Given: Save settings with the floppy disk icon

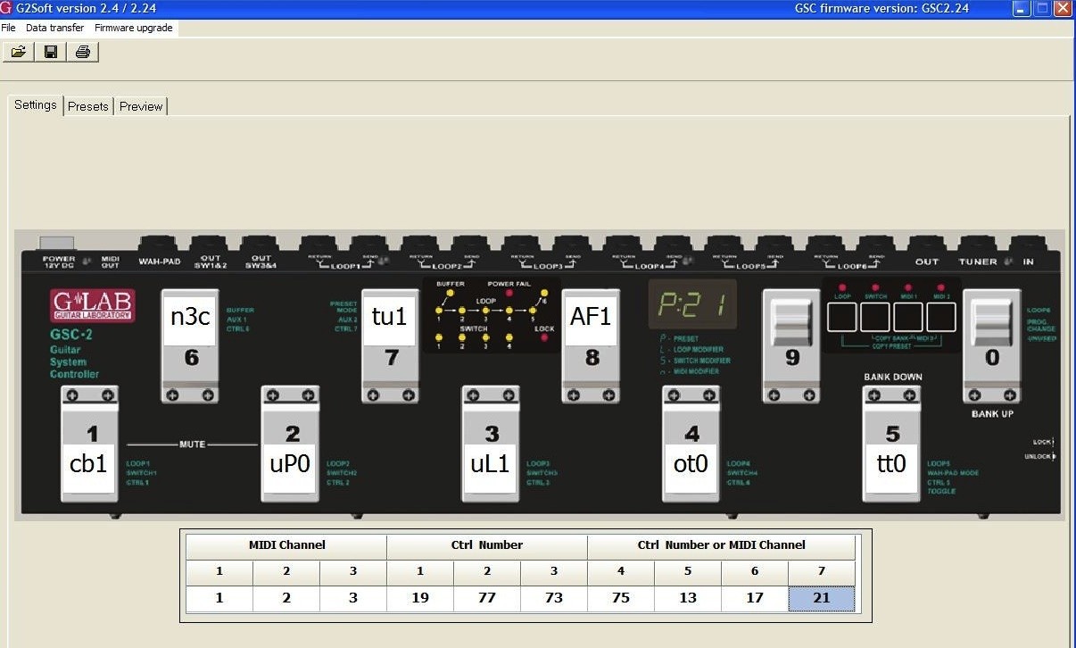Looking at the screenshot, I should coord(50,52).
